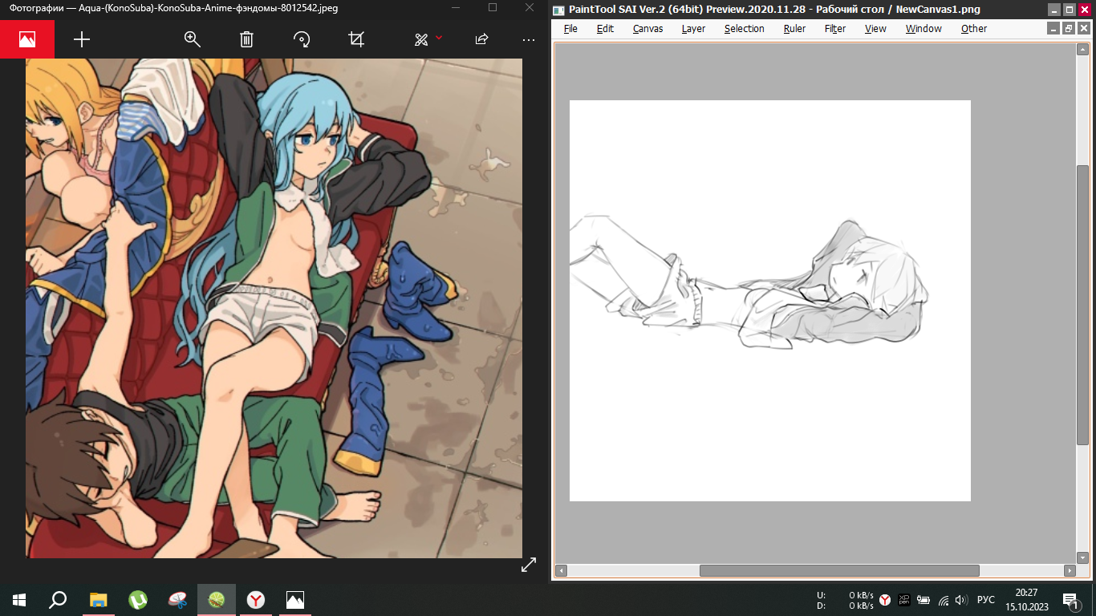Open the Filter menu in SAI

coord(835,28)
